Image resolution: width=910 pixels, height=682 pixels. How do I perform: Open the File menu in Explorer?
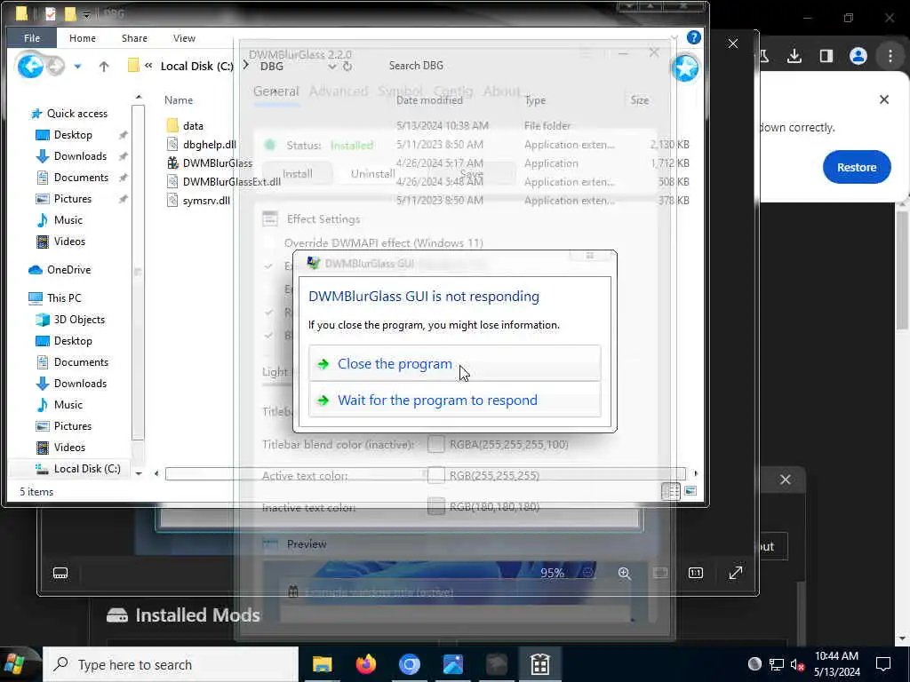32,38
